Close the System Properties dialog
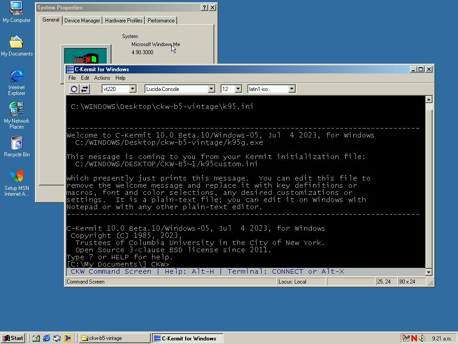Image resolution: width=458 pixels, height=344 pixels. (212, 8)
